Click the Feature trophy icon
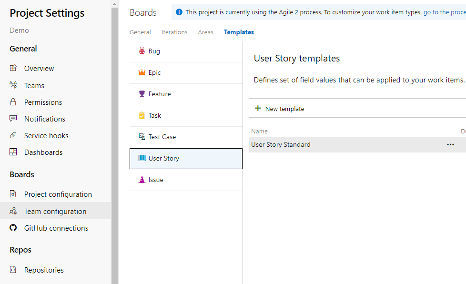 (142, 94)
